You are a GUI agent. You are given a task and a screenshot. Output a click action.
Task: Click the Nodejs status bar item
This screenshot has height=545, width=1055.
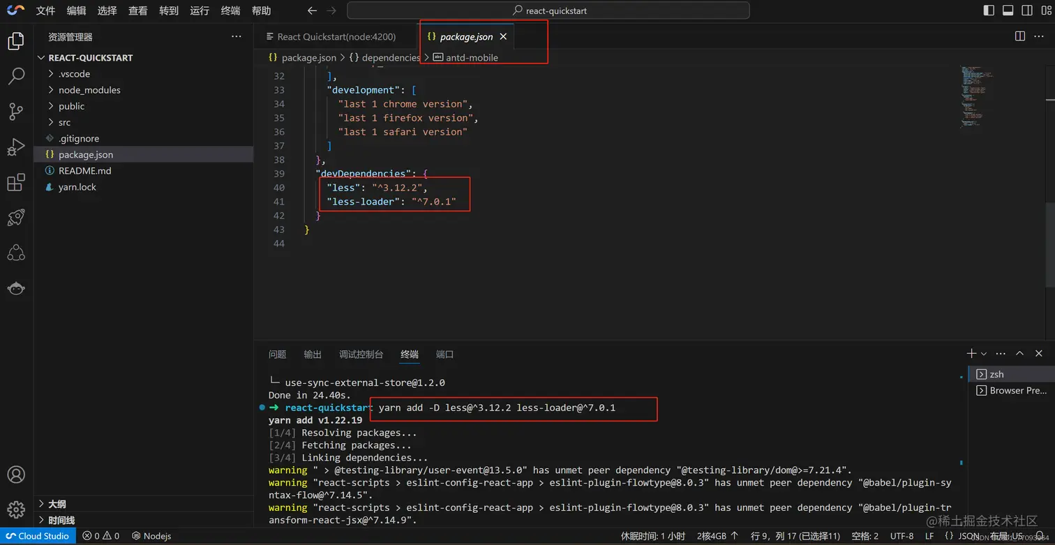(151, 536)
